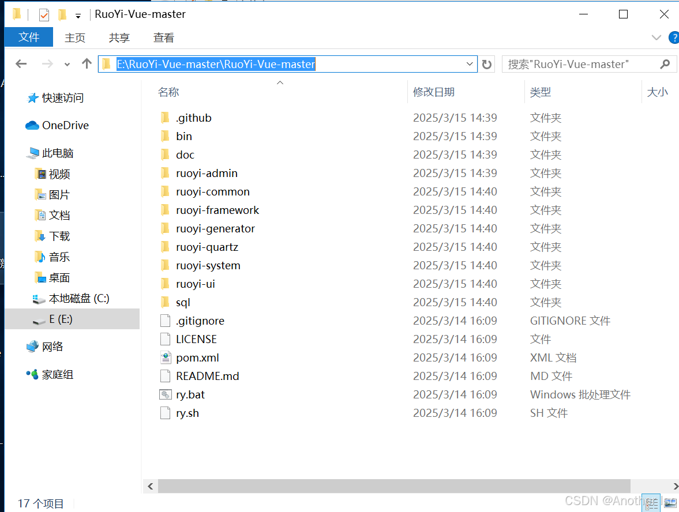Click the ry.bat batch file icon
Viewport: 679px width, 512px height.
tap(166, 395)
